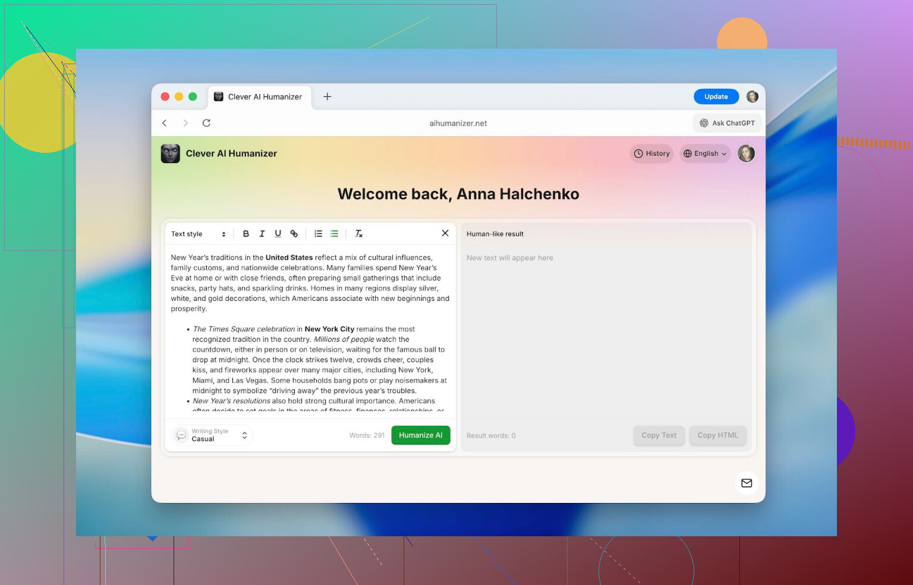Open the History menu

[x=651, y=153]
